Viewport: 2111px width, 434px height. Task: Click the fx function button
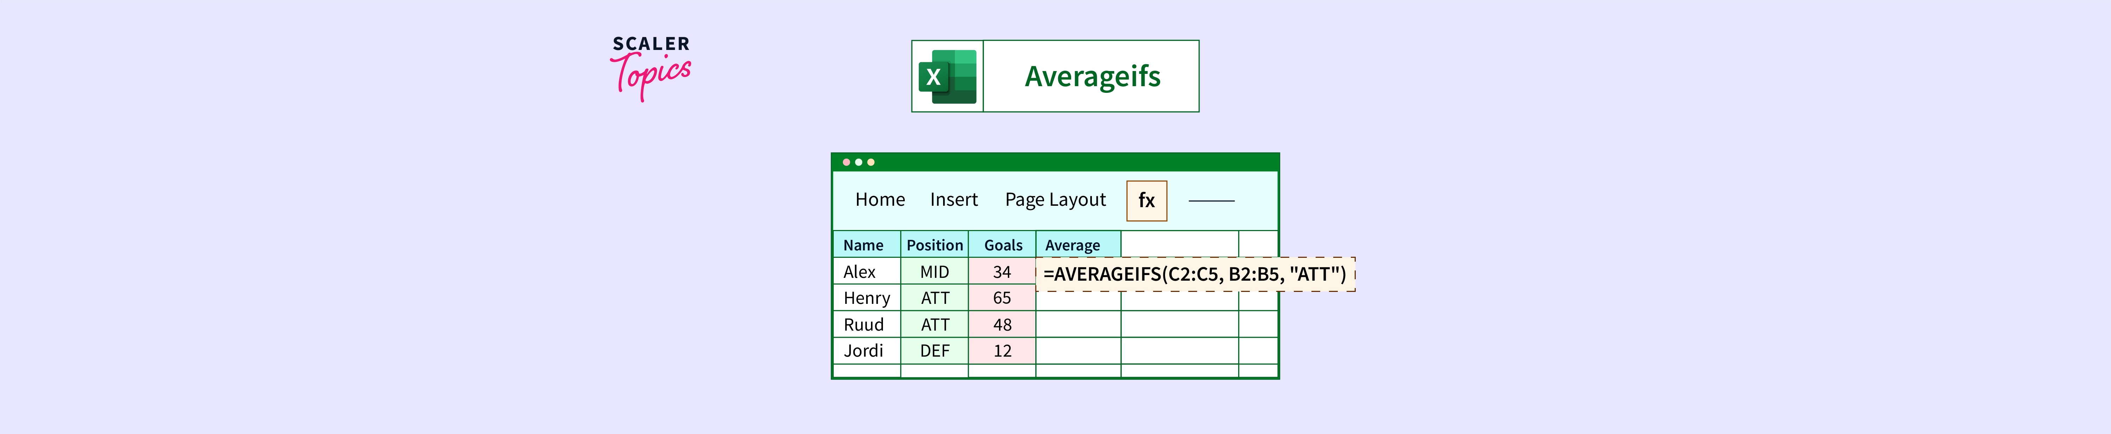[x=1146, y=200]
